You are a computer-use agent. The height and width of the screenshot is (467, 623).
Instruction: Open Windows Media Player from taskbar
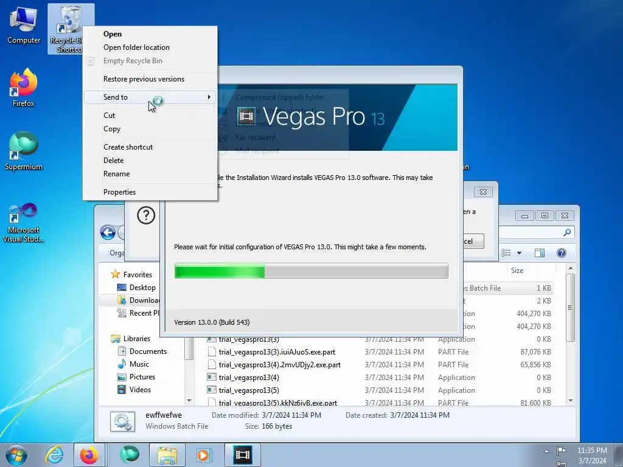204,455
